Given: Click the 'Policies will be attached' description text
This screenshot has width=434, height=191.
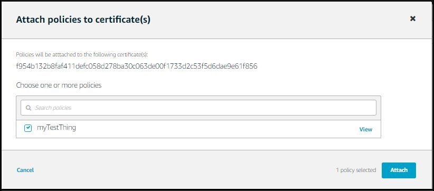Looking at the screenshot, I should [82, 54].
